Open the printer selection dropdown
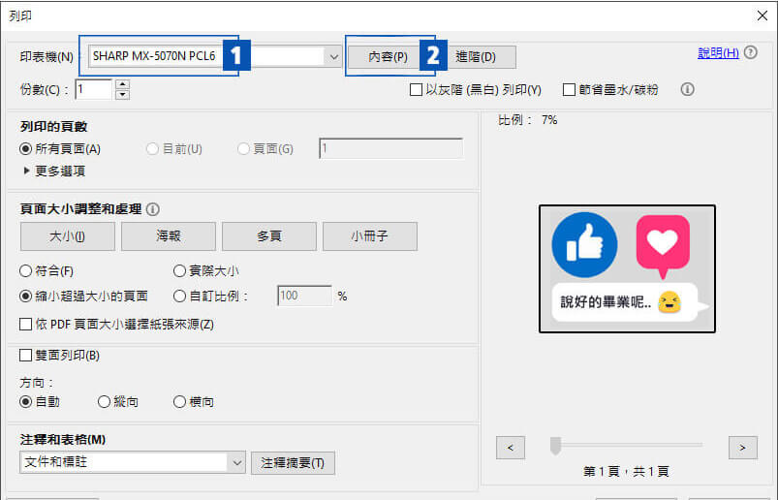 coord(334,57)
